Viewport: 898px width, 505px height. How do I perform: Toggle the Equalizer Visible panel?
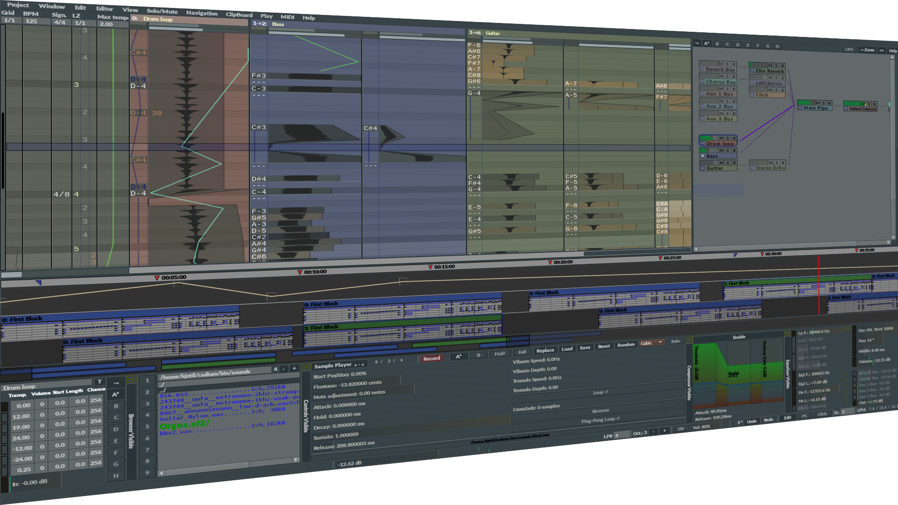(788, 374)
